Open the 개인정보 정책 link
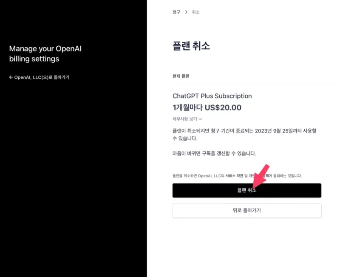 point(259,176)
